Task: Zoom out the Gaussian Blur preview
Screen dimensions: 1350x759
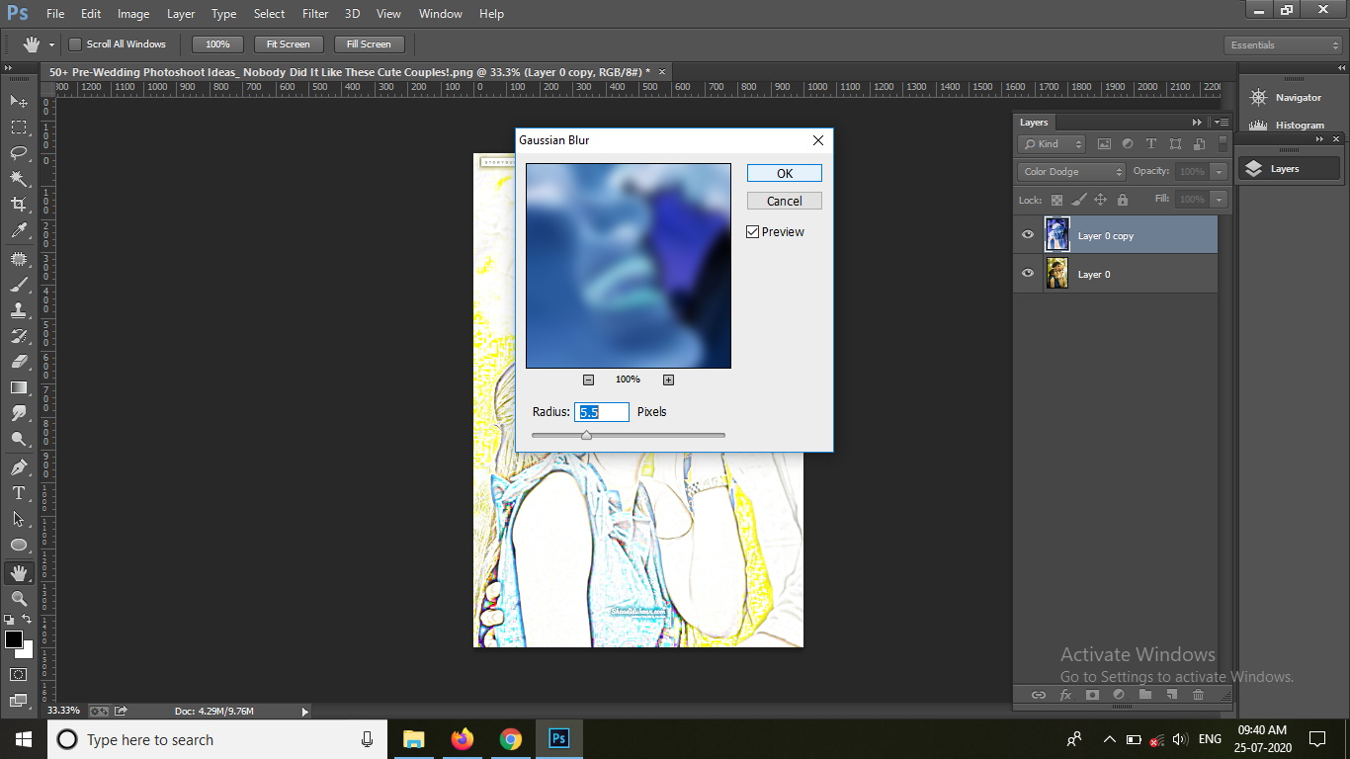Action: point(588,379)
